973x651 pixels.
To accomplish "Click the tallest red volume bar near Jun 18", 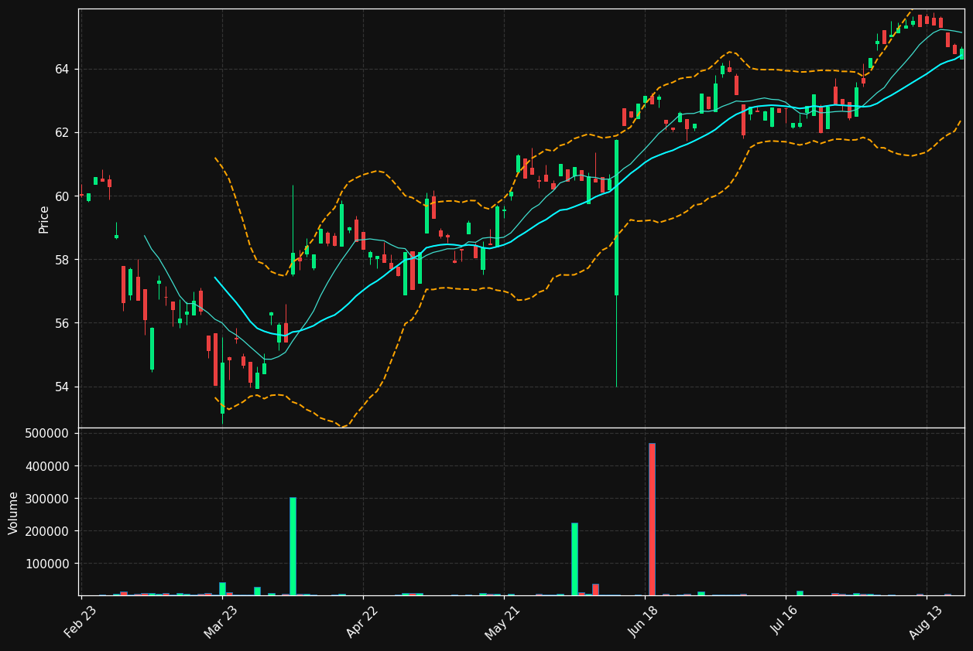I will (652, 519).
